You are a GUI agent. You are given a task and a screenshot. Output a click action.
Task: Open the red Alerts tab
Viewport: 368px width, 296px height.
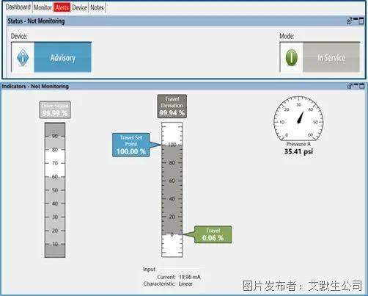tap(62, 7)
